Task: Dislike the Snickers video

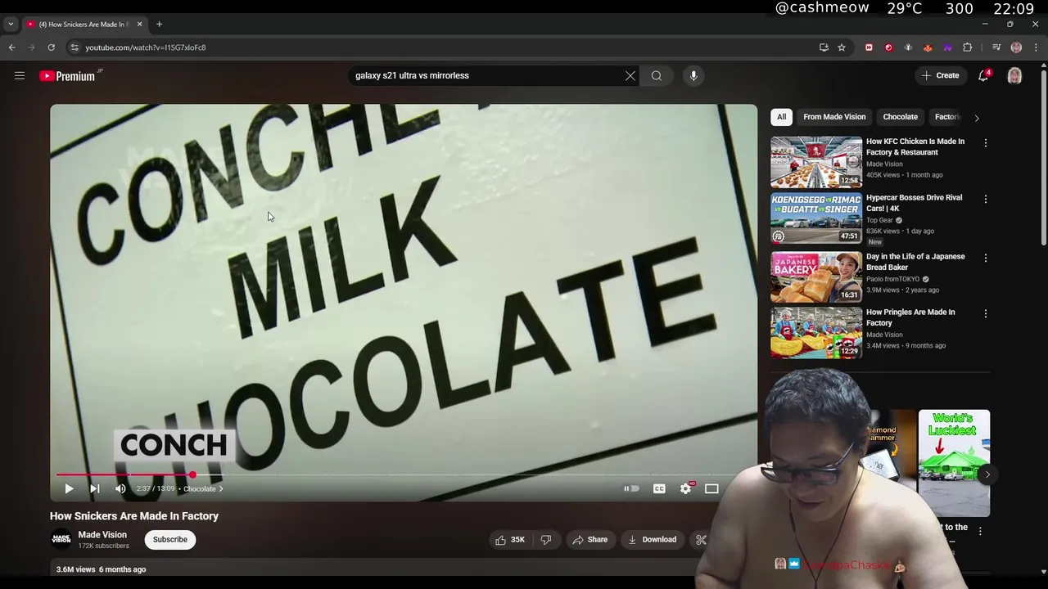Action: [546, 539]
